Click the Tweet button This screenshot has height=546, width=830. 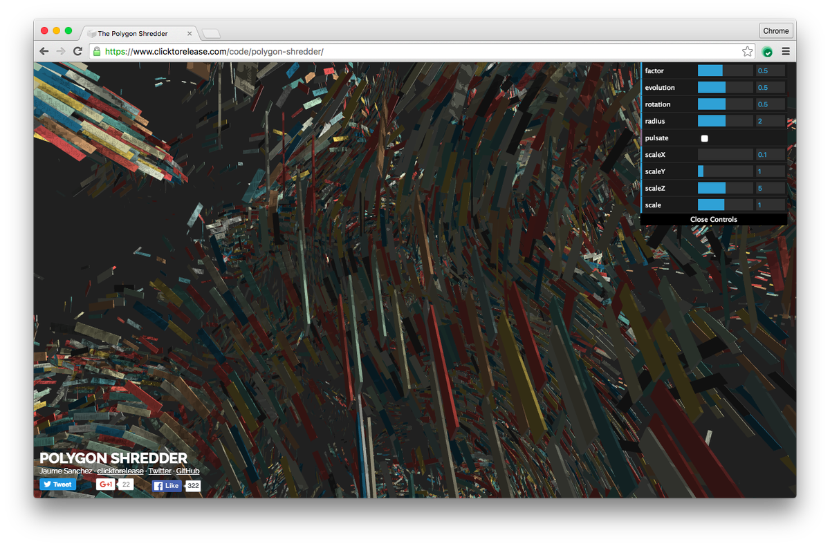pos(57,484)
